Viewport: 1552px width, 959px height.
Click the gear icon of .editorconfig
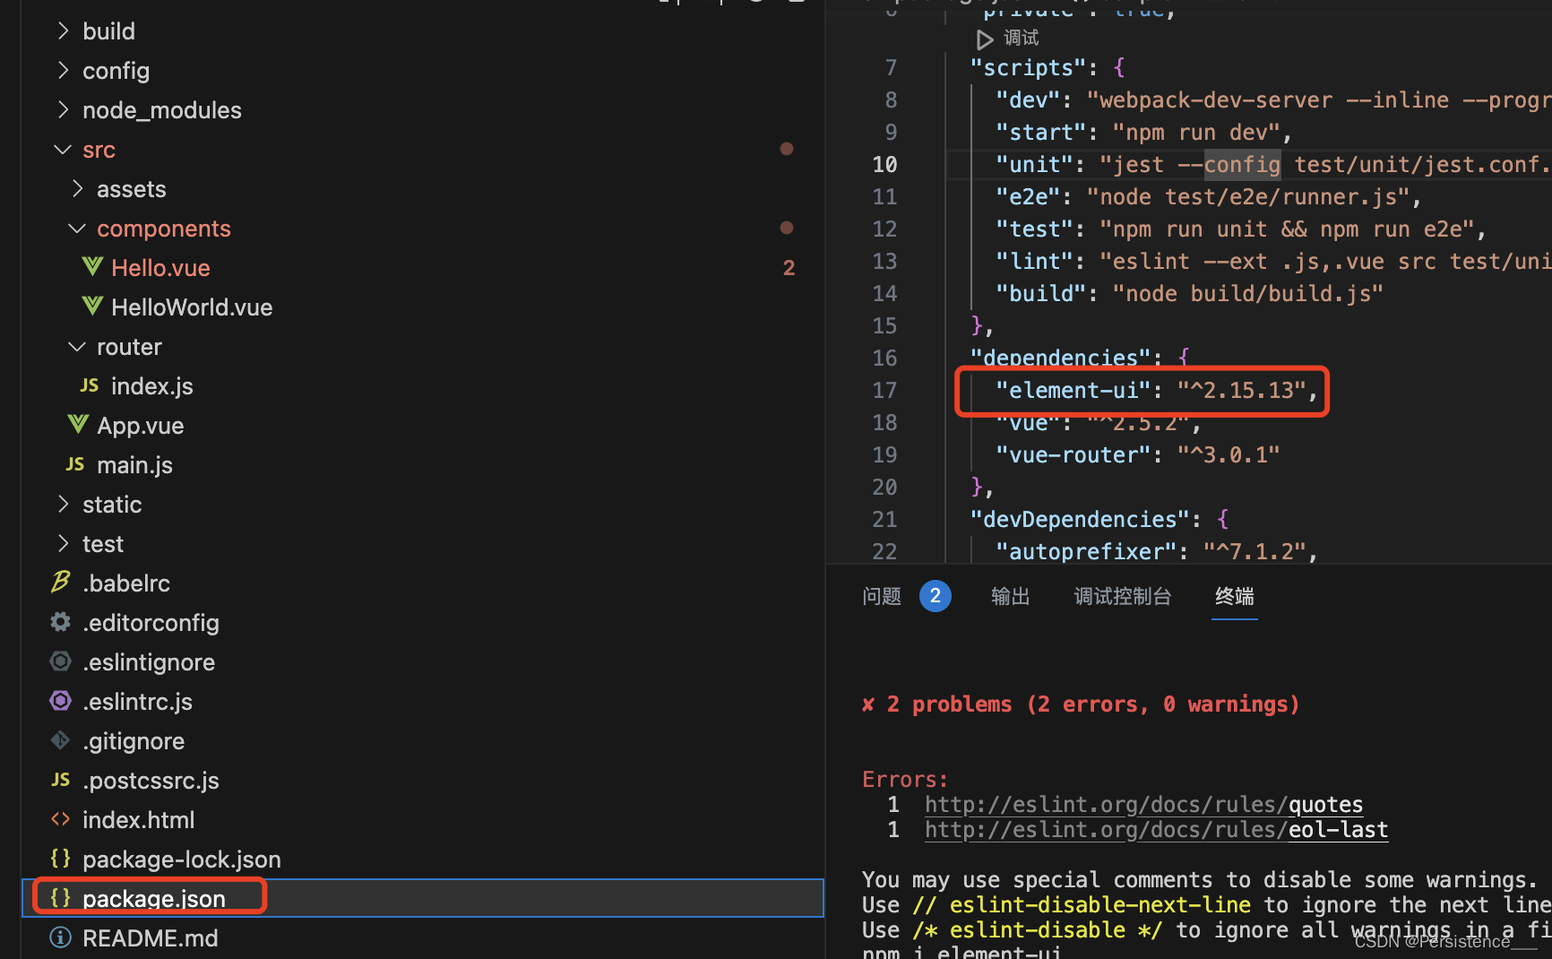tap(60, 622)
